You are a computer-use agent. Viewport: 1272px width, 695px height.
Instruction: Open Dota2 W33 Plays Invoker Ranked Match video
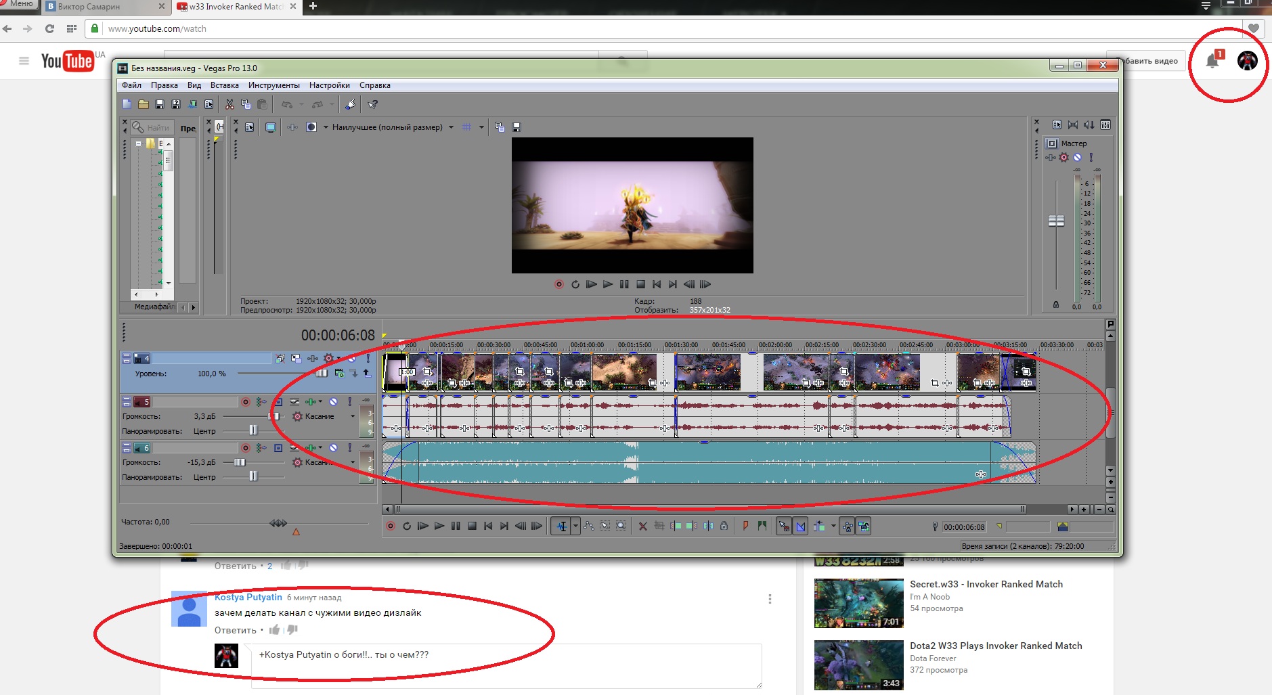point(996,646)
